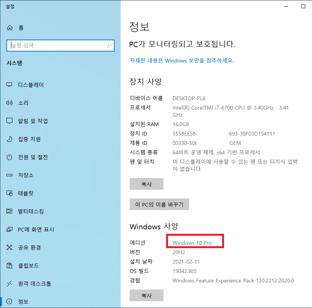
Task: Focus the 설정 검색 search box
Action: coord(61,46)
